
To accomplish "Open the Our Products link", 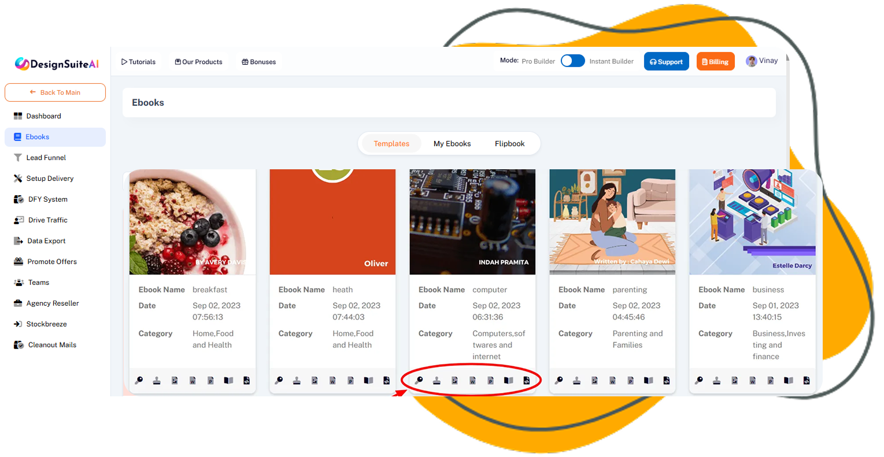I will pos(198,62).
